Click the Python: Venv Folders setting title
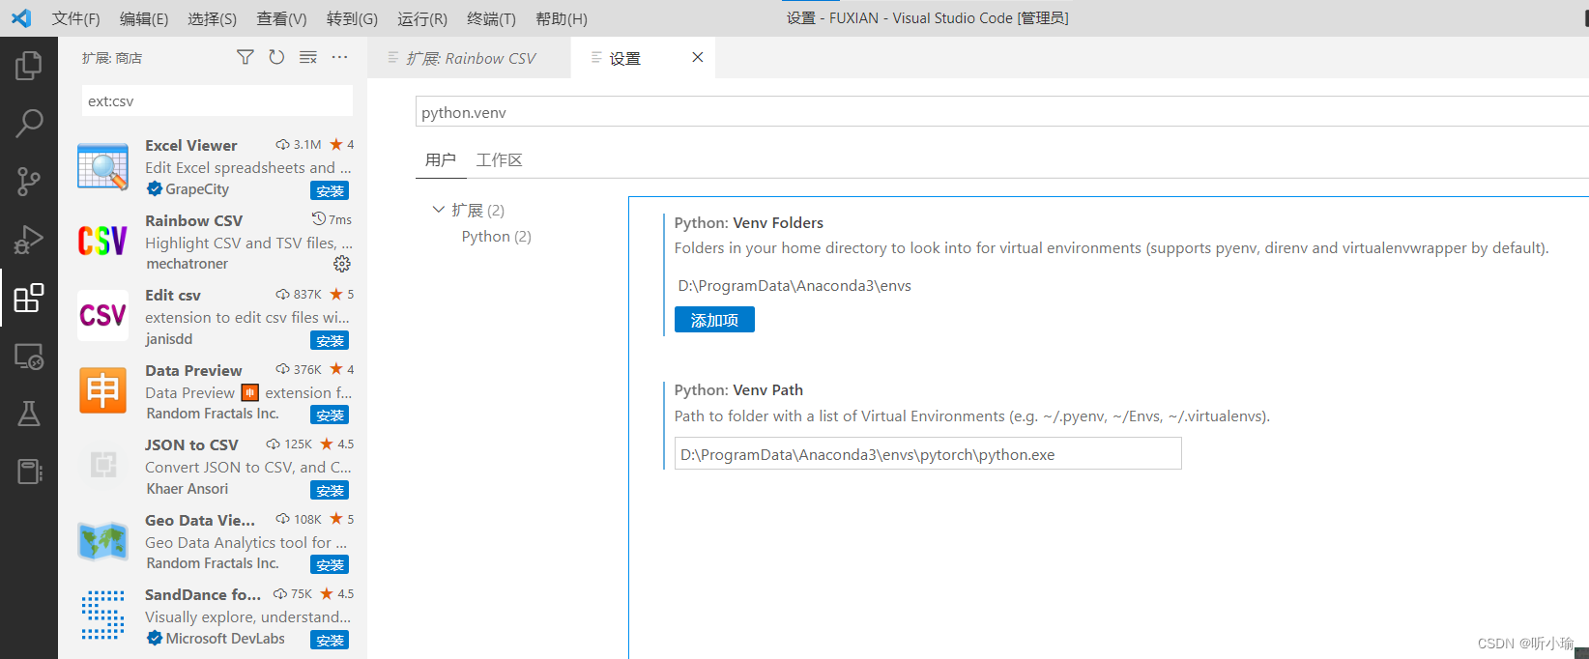The image size is (1589, 659). 749,222
